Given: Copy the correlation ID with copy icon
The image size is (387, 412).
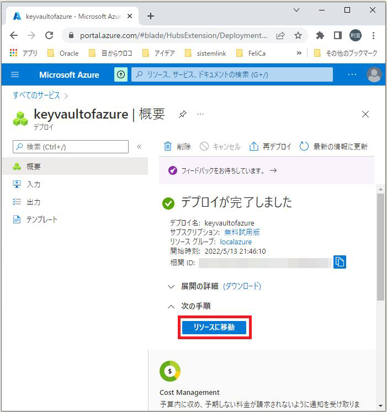Looking at the screenshot, I should 340,262.
